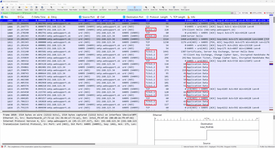Add a filter button with plus icon
The height and width of the screenshot is (148, 275).
click(240, 13)
